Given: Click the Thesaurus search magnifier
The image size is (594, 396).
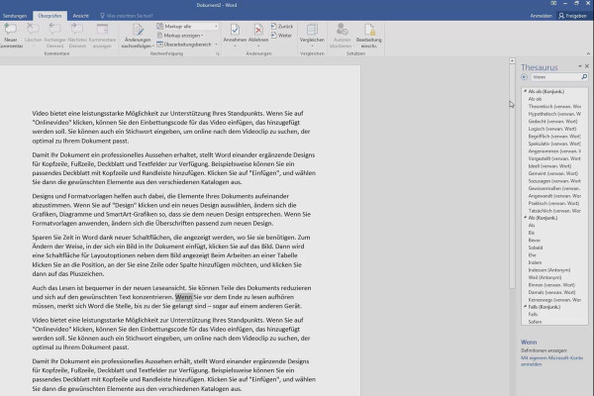Looking at the screenshot, I should [x=584, y=77].
